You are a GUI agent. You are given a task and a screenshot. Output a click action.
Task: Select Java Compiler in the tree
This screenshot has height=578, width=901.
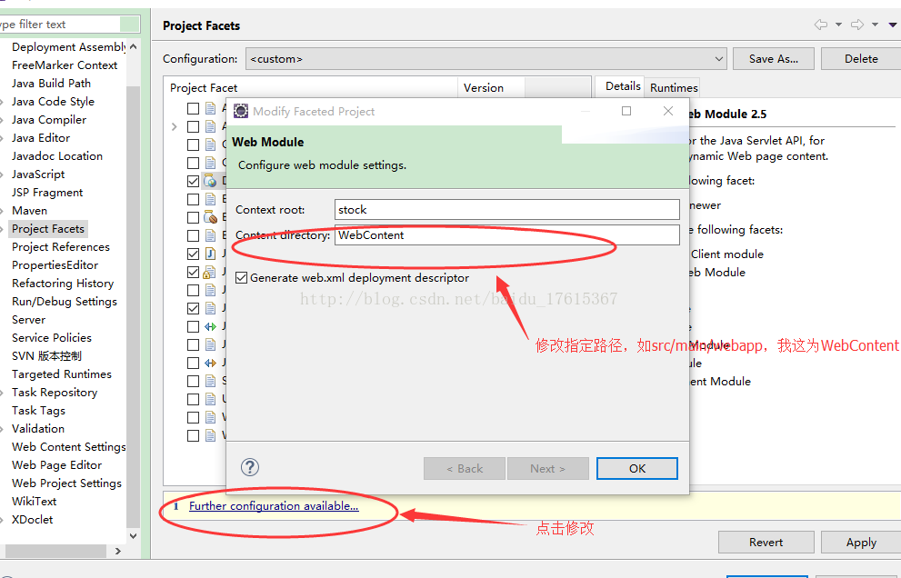pyautogui.click(x=49, y=119)
